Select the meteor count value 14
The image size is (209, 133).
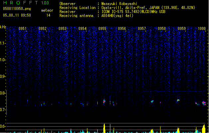[x=49, y=15]
